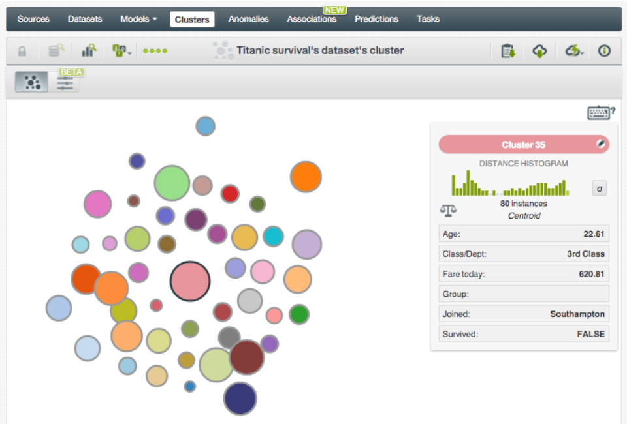The width and height of the screenshot is (627, 424).
Task: Toggle the sigma statistics button
Action: pos(599,189)
